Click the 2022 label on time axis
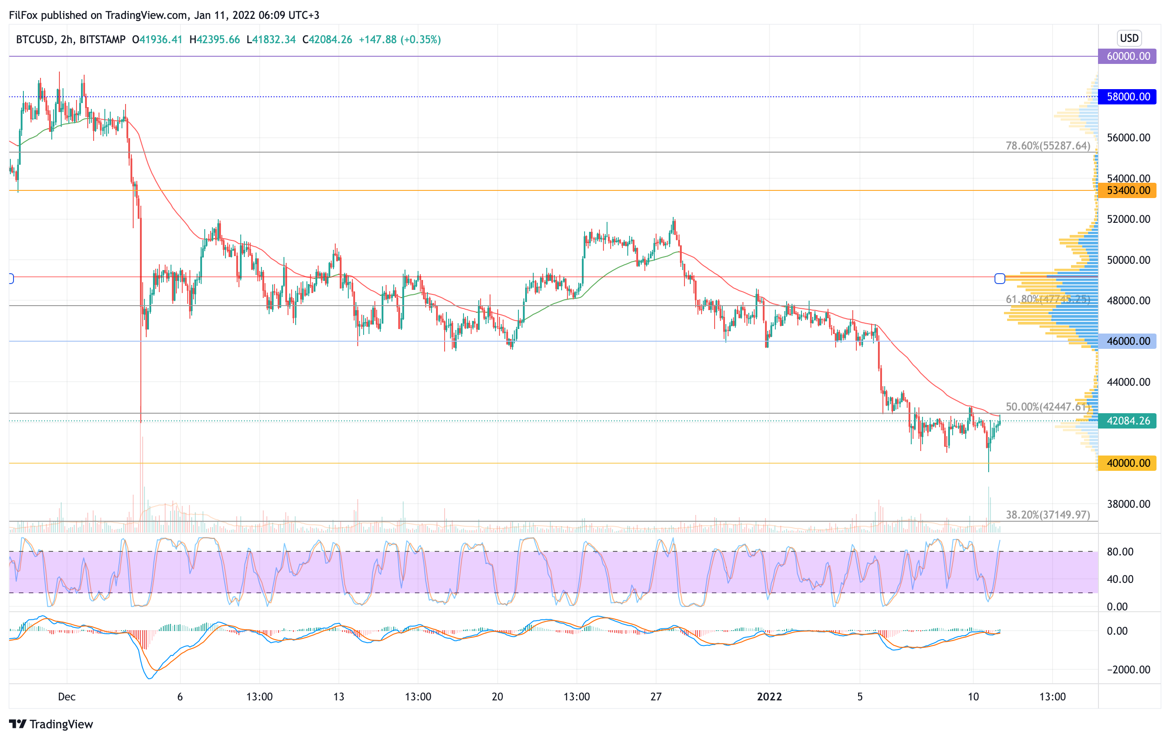This screenshot has height=740, width=1170. click(769, 696)
